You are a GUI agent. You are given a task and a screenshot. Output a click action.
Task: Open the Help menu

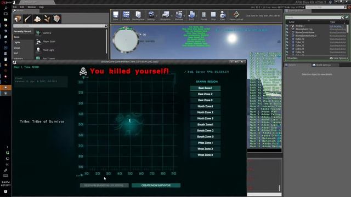pos(41,7)
